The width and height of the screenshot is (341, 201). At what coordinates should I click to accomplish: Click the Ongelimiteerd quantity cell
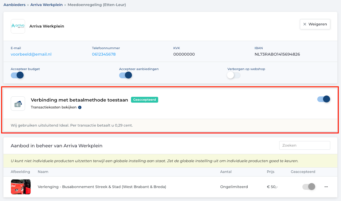[x=234, y=187]
